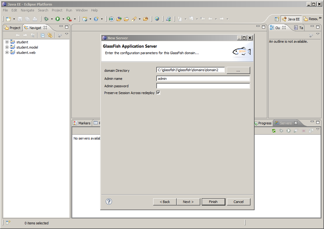The height and width of the screenshot is (229, 324).
Task: Click the Start server play icon
Action: tap(289, 131)
